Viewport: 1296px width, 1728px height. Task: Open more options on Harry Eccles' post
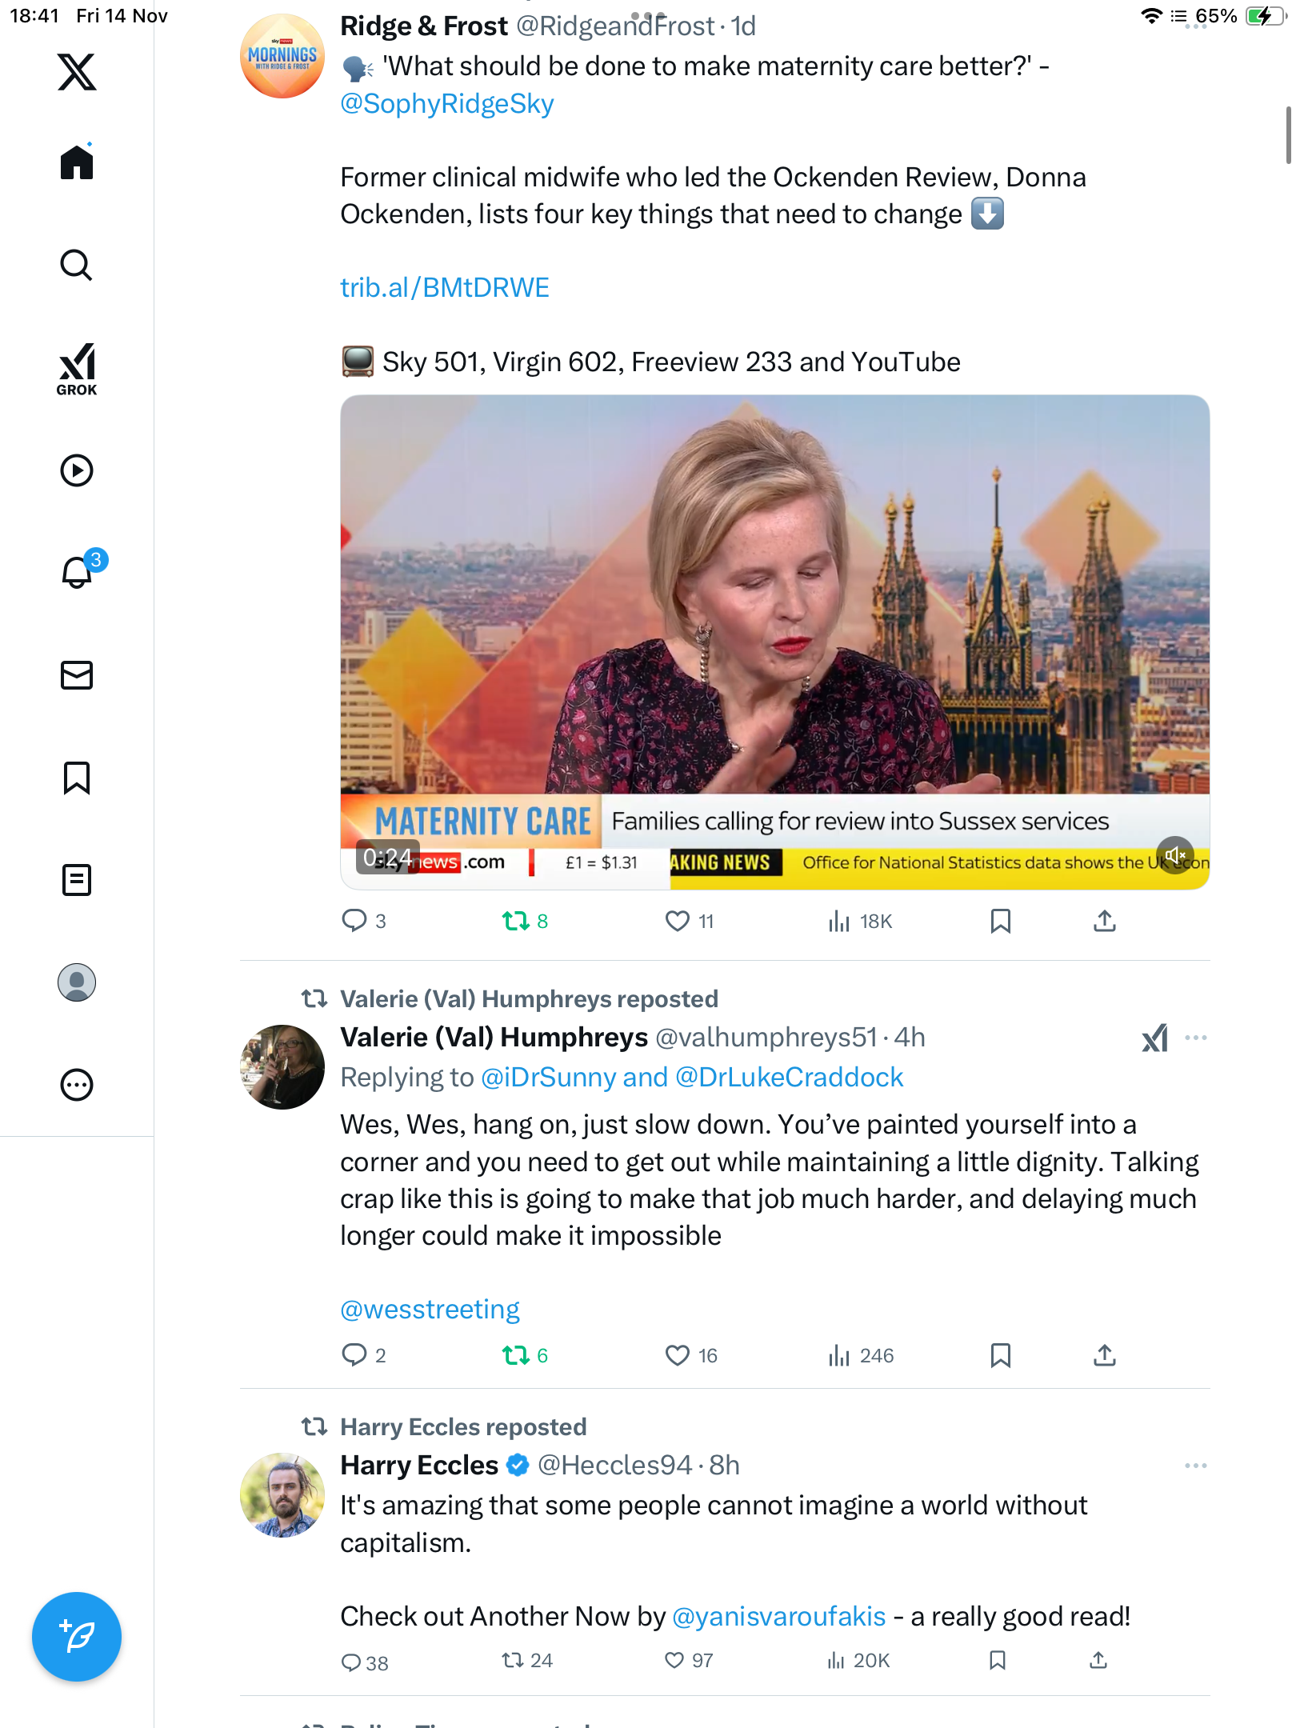pyautogui.click(x=1195, y=1466)
